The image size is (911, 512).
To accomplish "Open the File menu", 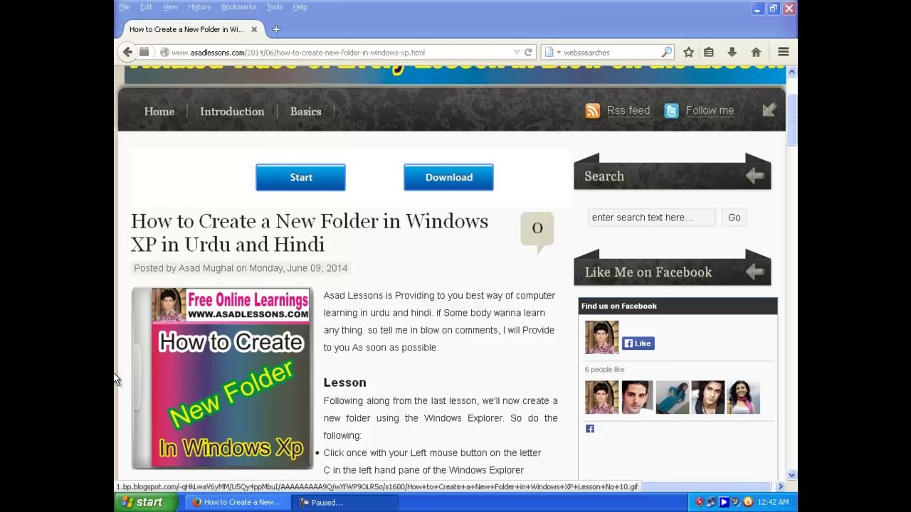I will coord(124,6).
